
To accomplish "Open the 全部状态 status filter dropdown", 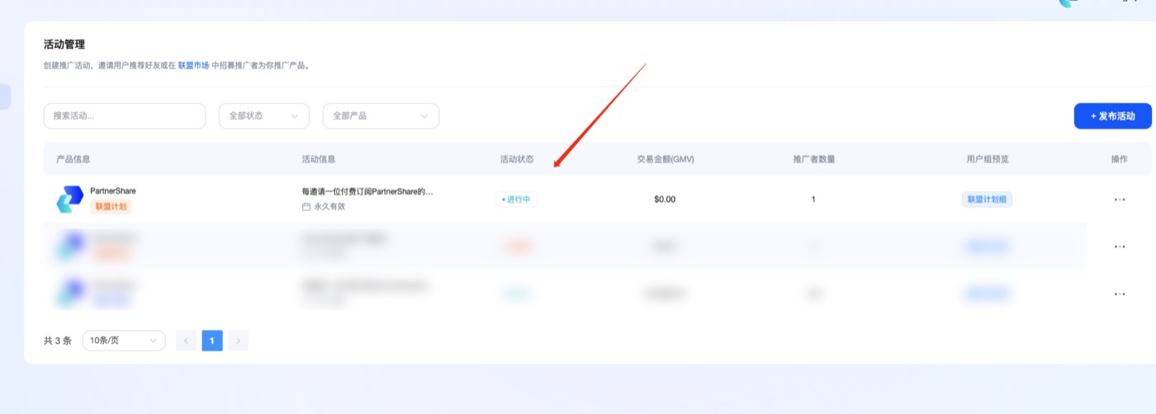I will tap(264, 116).
